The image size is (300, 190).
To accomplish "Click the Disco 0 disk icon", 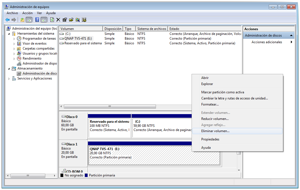I will [64, 116].
